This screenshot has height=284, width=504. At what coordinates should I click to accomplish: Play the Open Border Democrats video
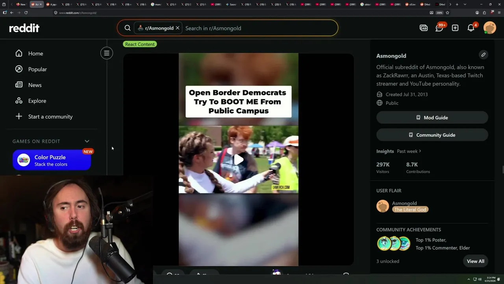[x=239, y=160]
